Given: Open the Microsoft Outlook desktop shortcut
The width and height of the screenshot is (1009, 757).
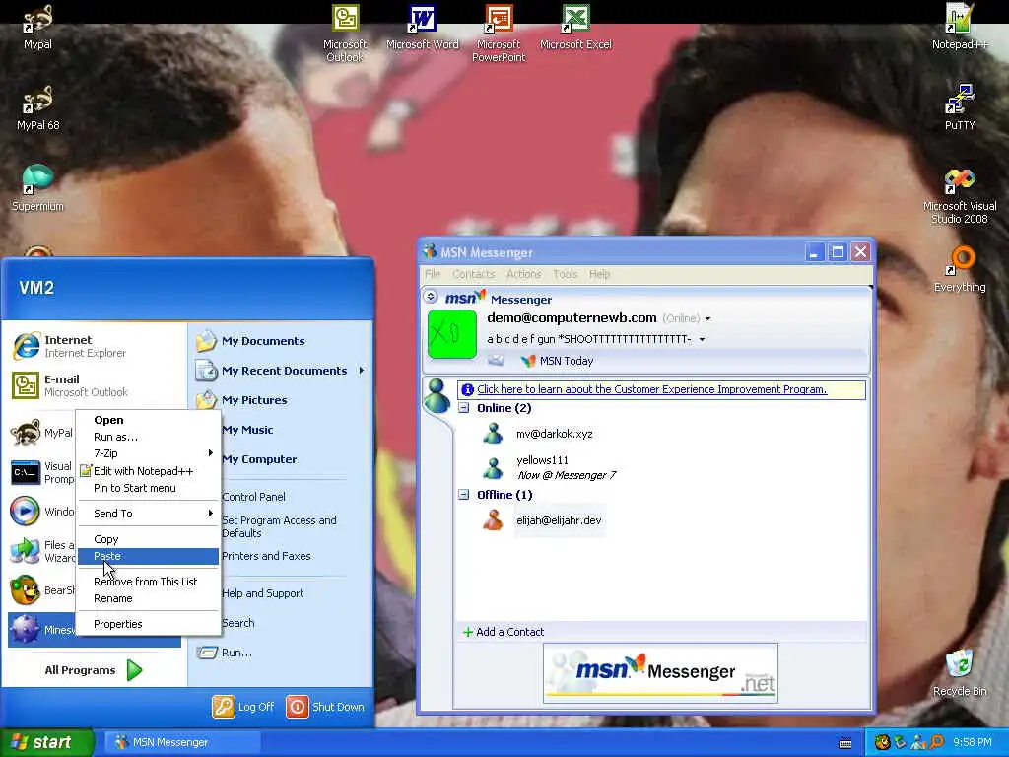Looking at the screenshot, I should [345, 33].
